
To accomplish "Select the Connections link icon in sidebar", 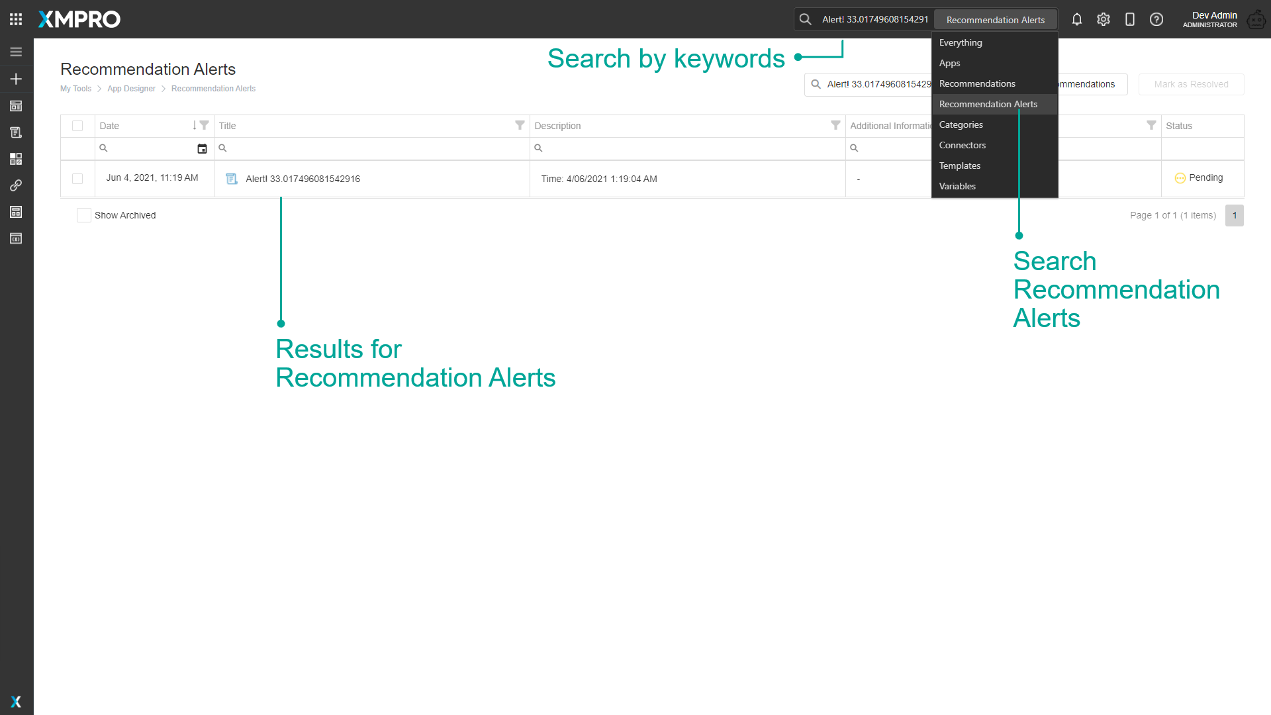I will tap(16, 185).
